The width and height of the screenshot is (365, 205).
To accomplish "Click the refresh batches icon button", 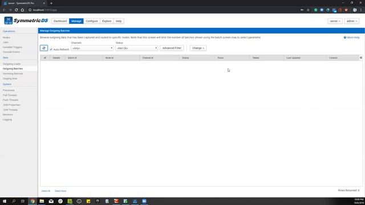I will [x=44, y=48].
